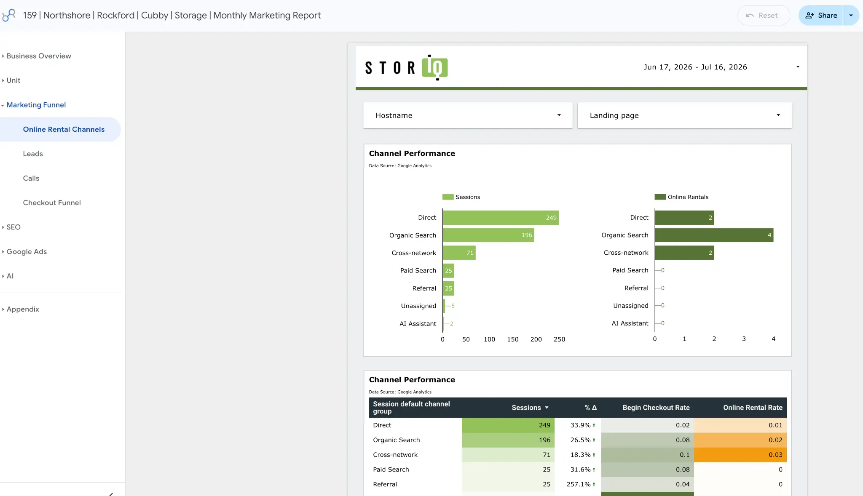Click the Sessions sort arrow icon
This screenshot has width=863, height=496.
[547, 408]
